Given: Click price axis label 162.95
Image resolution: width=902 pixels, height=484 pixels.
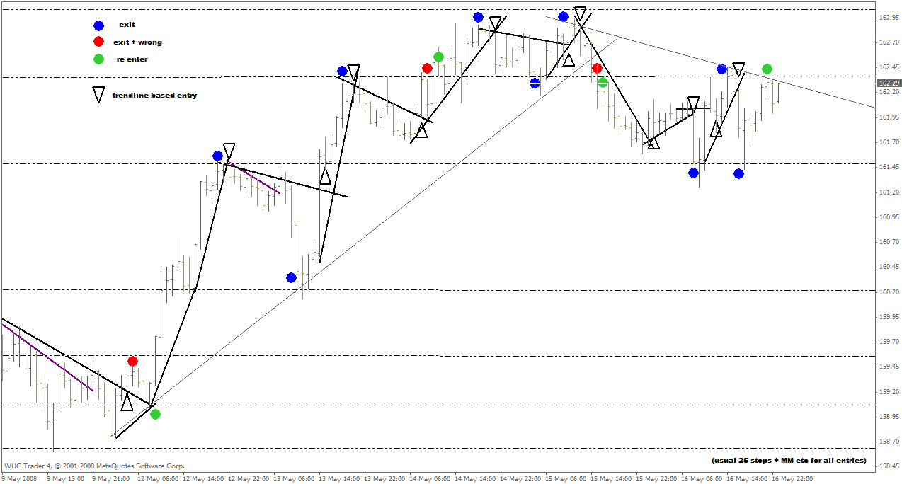Looking at the screenshot, I should click(889, 17).
